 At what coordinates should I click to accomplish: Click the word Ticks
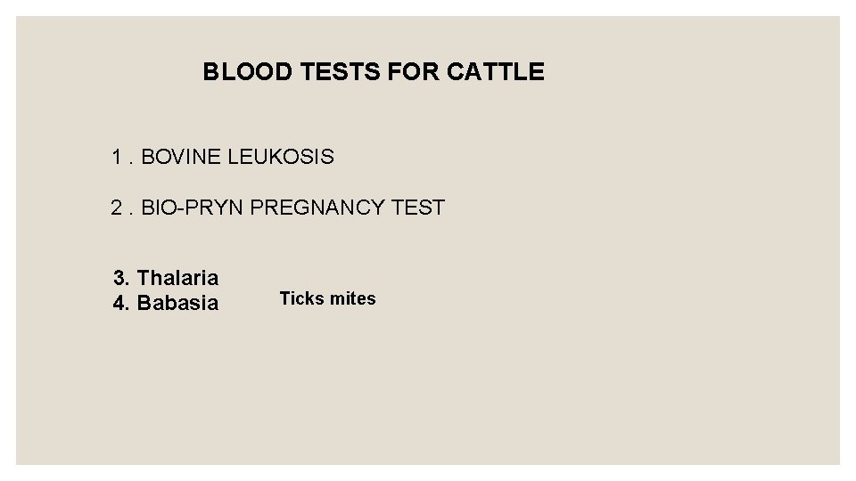[x=301, y=299]
